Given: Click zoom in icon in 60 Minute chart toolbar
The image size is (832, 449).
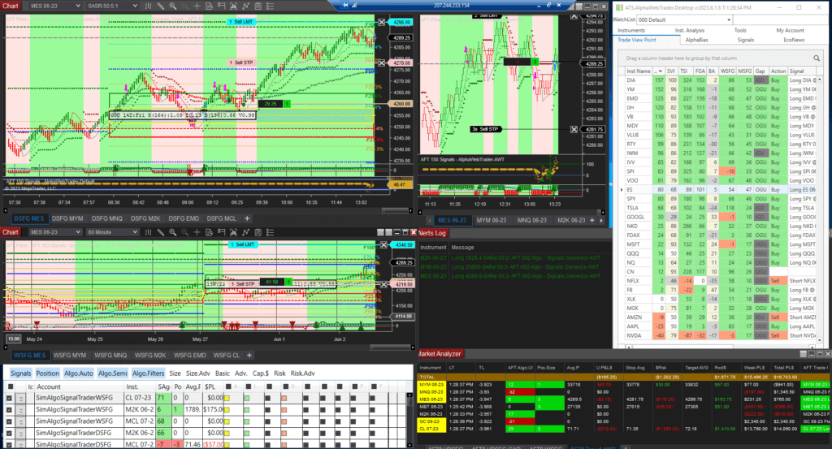Looking at the screenshot, I should pos(172,232).
